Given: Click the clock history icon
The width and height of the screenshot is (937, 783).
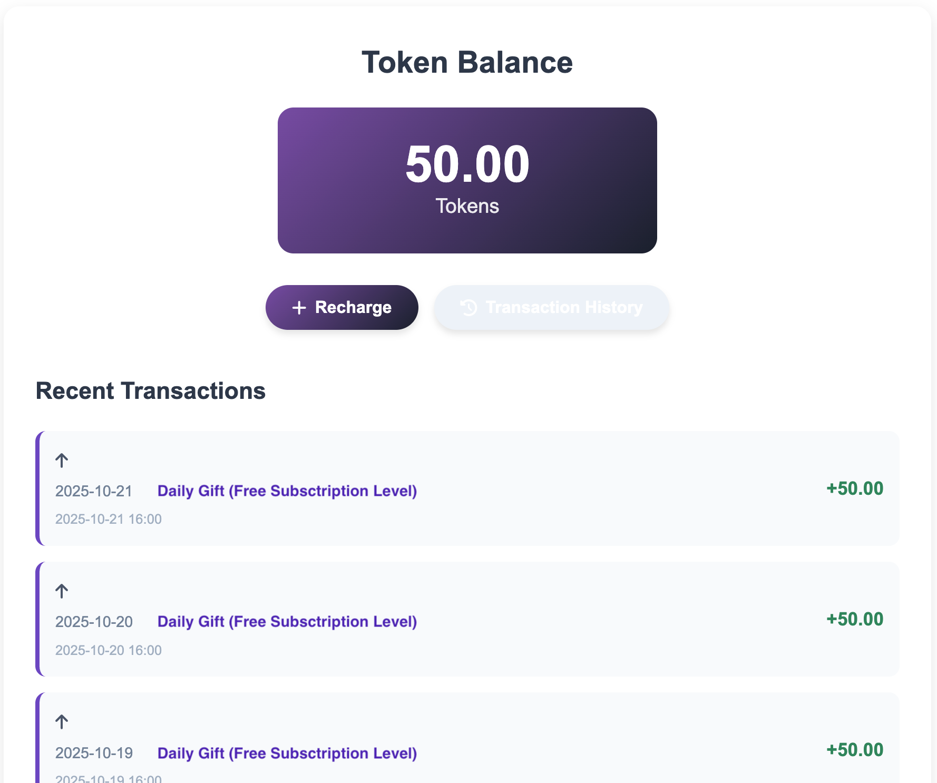Looking at the screenshot, I should tap(468, 308).
